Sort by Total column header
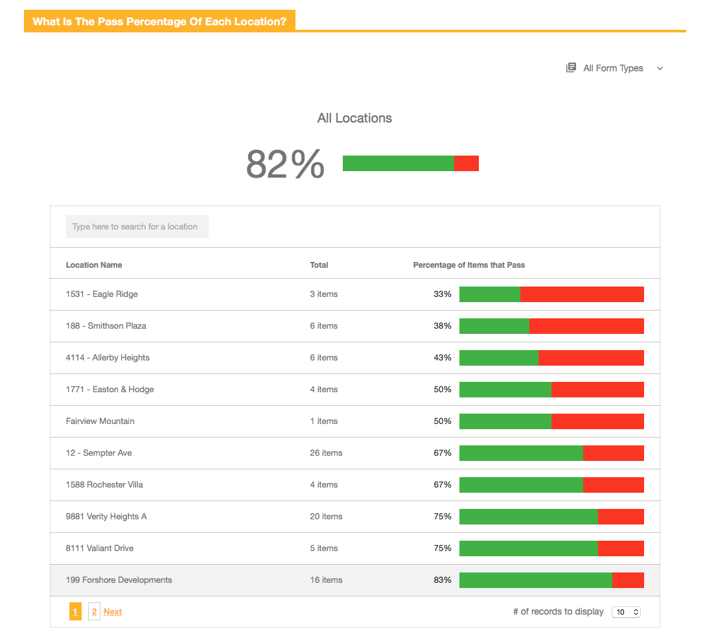This screenshot has width=705, height=636. pos(319,265)
